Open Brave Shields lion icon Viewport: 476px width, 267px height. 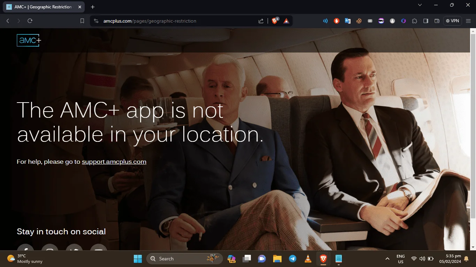[x=275, y=21]
